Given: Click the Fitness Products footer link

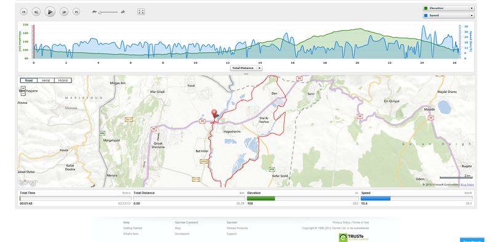Looking at the screenshot, I should [237, 228].
